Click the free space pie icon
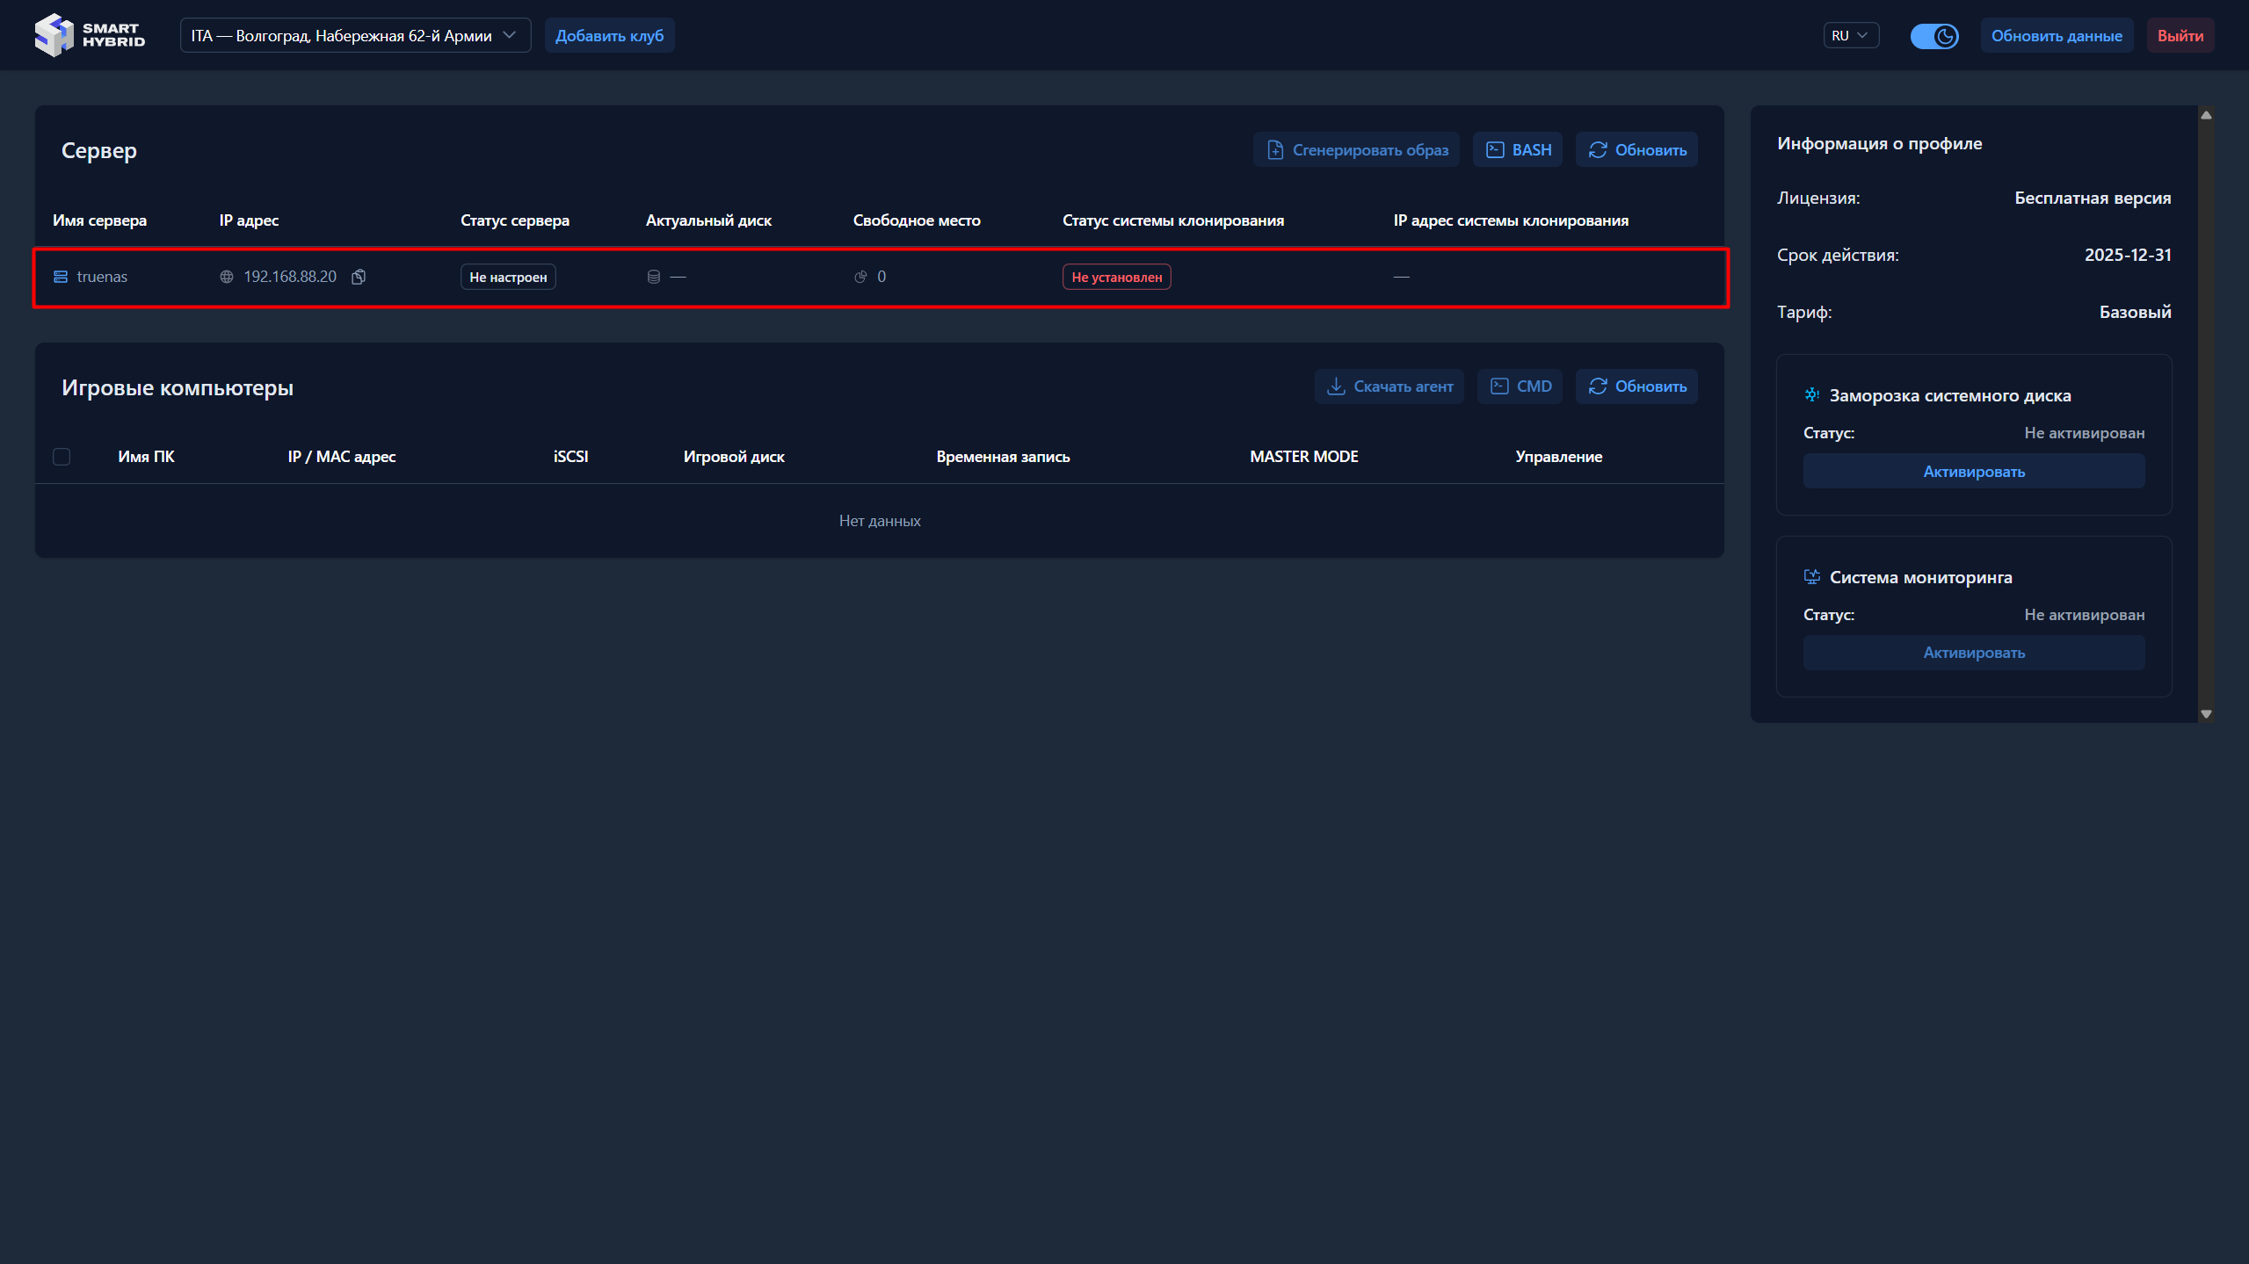The width and height of the screenshot is (2249, 1264). (x=860, y=277)
